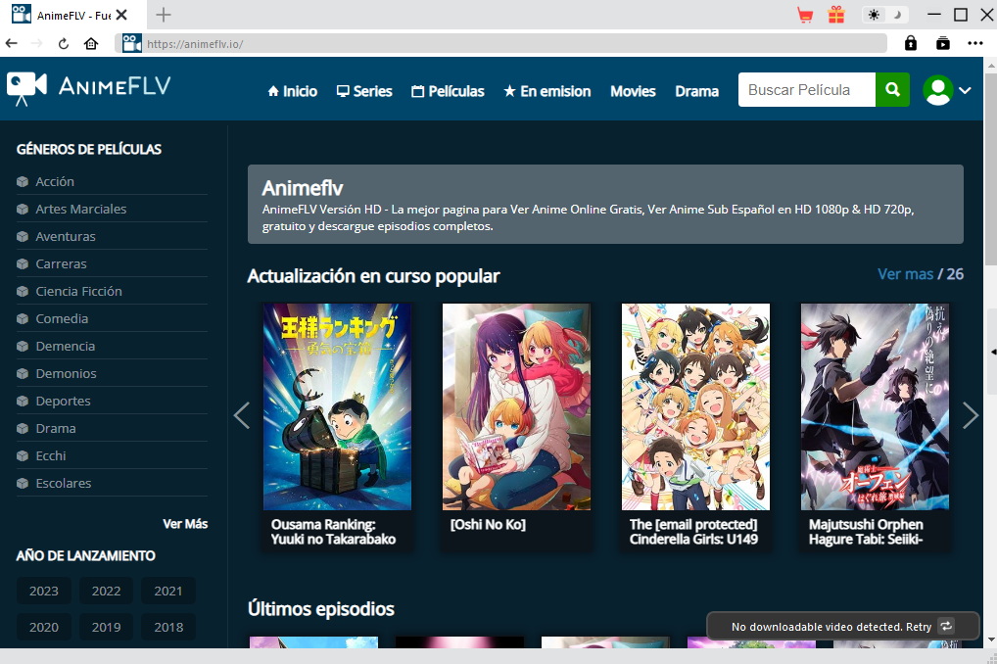Click the padlock icon beside address bar

pos(911,43)
